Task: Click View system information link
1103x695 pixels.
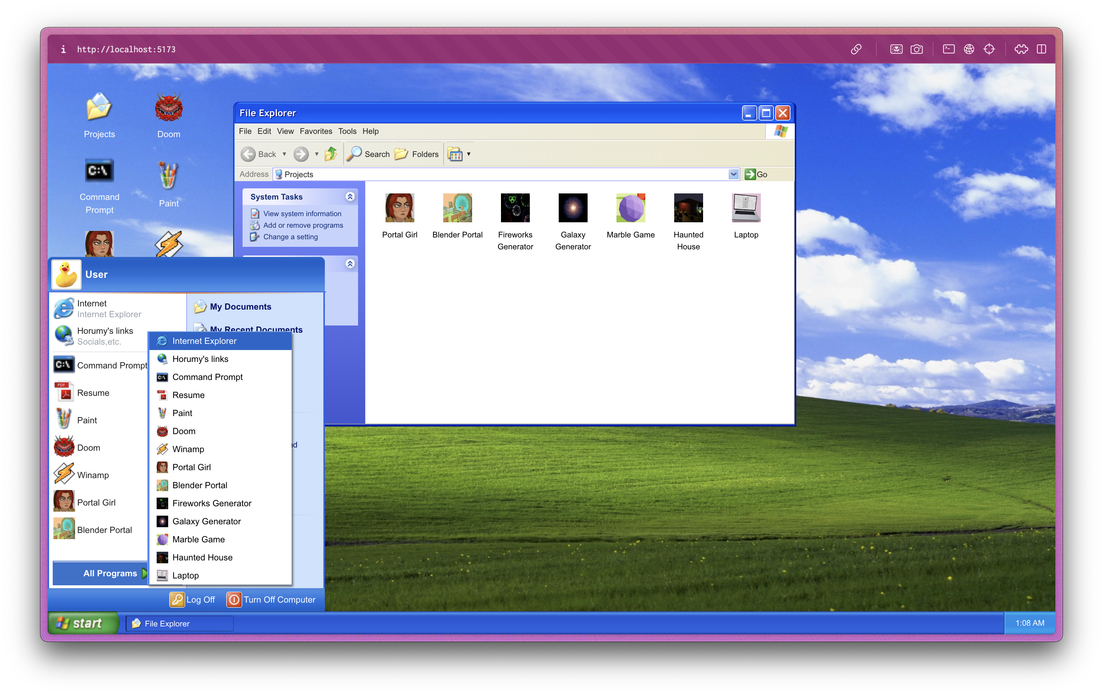Action: click(x=302, y=213)
